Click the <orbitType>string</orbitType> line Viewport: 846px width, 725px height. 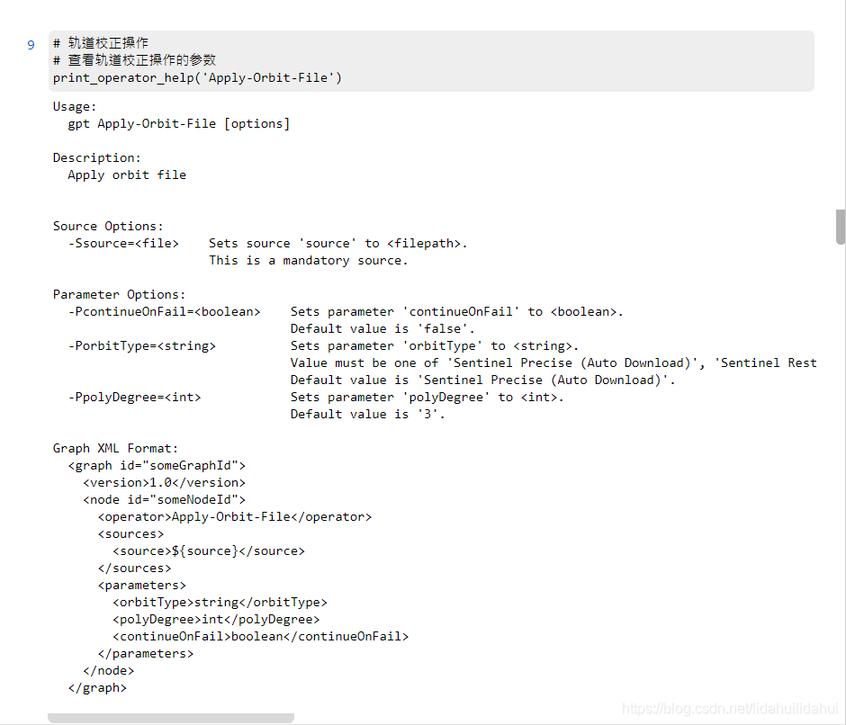pyautogui.click(x=220, y=602)
